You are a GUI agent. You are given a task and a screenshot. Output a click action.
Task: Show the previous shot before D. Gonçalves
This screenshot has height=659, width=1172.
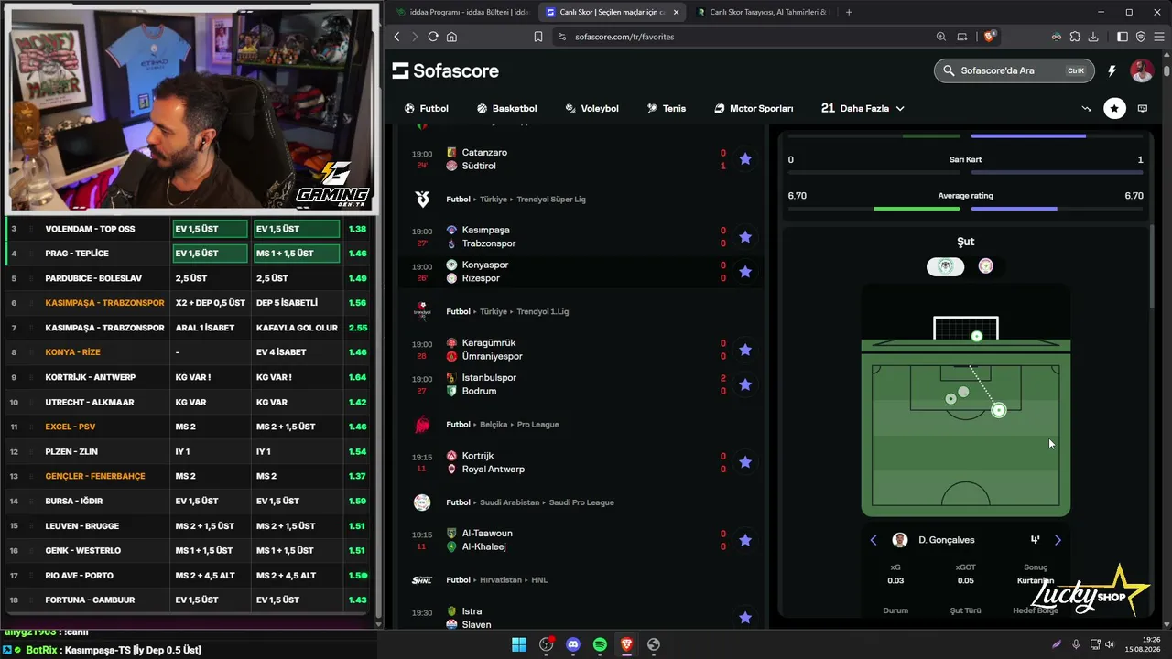[x=874, y=540]
